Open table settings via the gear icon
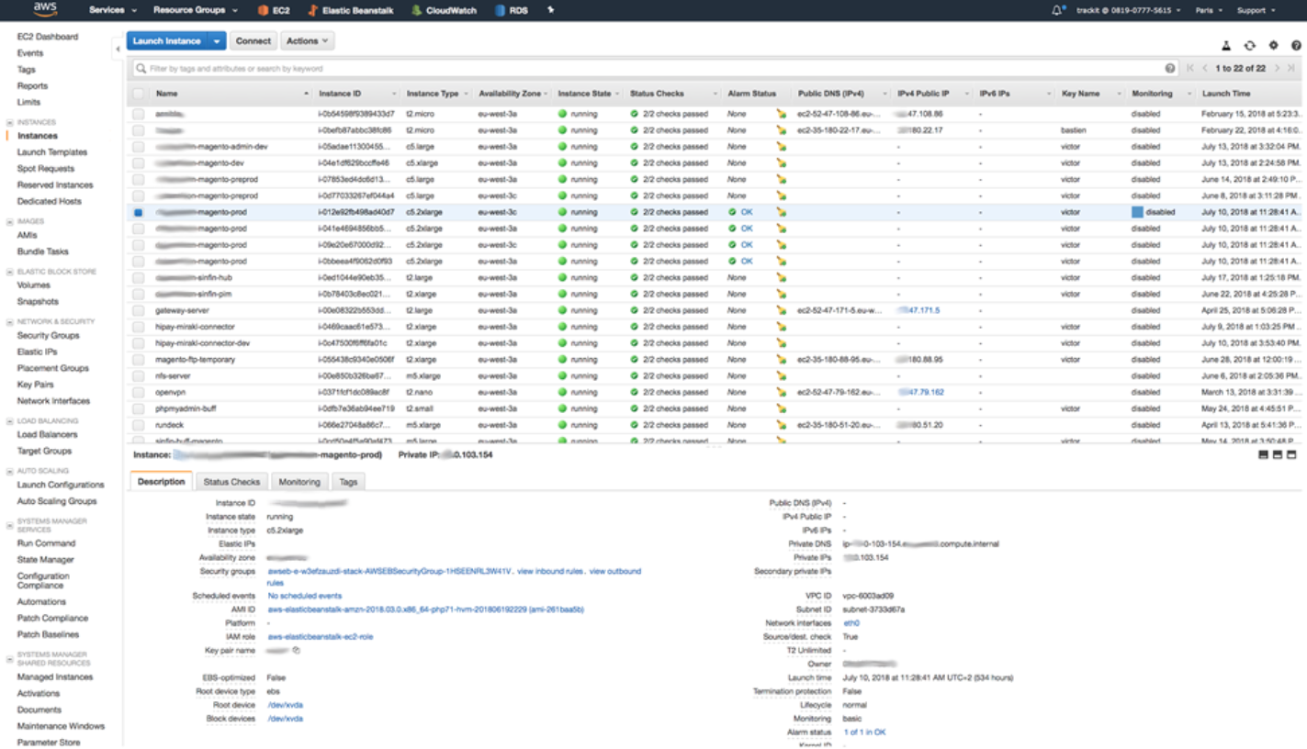 tap(1273, 46)
